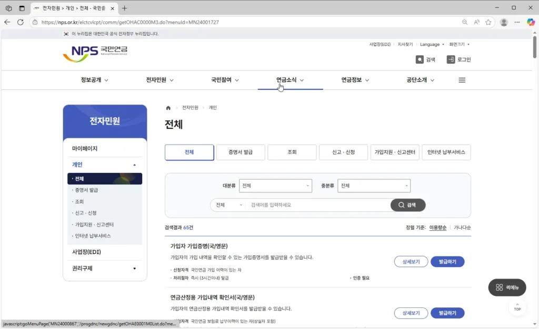
Task: Open browser zoom magnifier icon
Action: (x=464, y=22)
